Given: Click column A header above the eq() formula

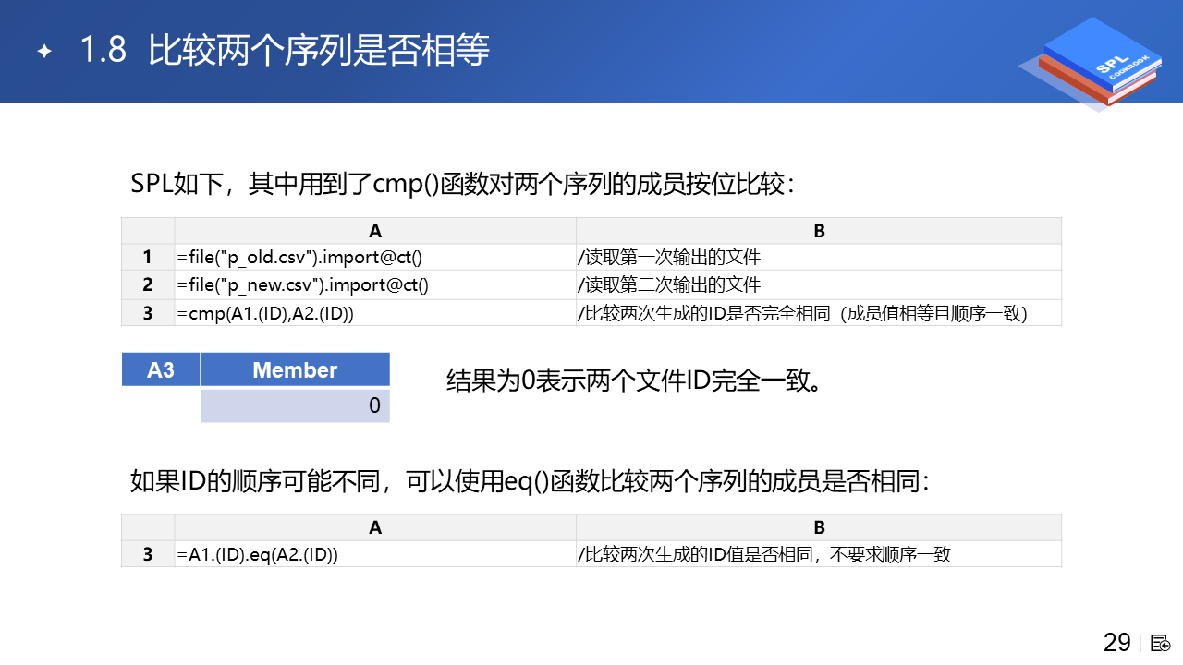Looking at the screenshot, I should click(x=375, y=527).
